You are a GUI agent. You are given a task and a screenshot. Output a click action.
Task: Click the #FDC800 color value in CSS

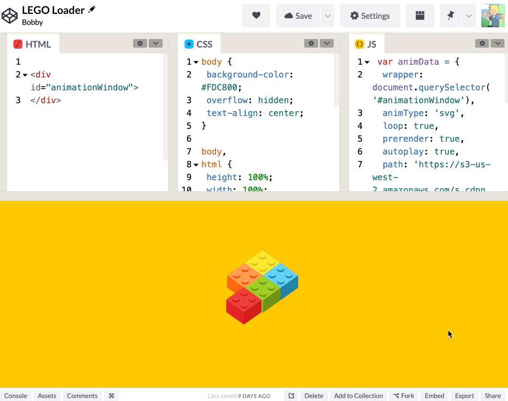(x=219, y=88)
